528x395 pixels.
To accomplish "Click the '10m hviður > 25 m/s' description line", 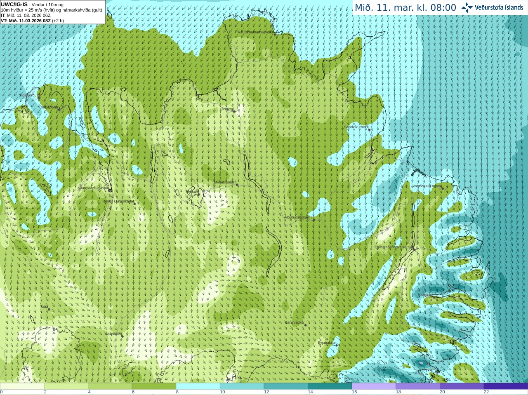I will [52, 10].
